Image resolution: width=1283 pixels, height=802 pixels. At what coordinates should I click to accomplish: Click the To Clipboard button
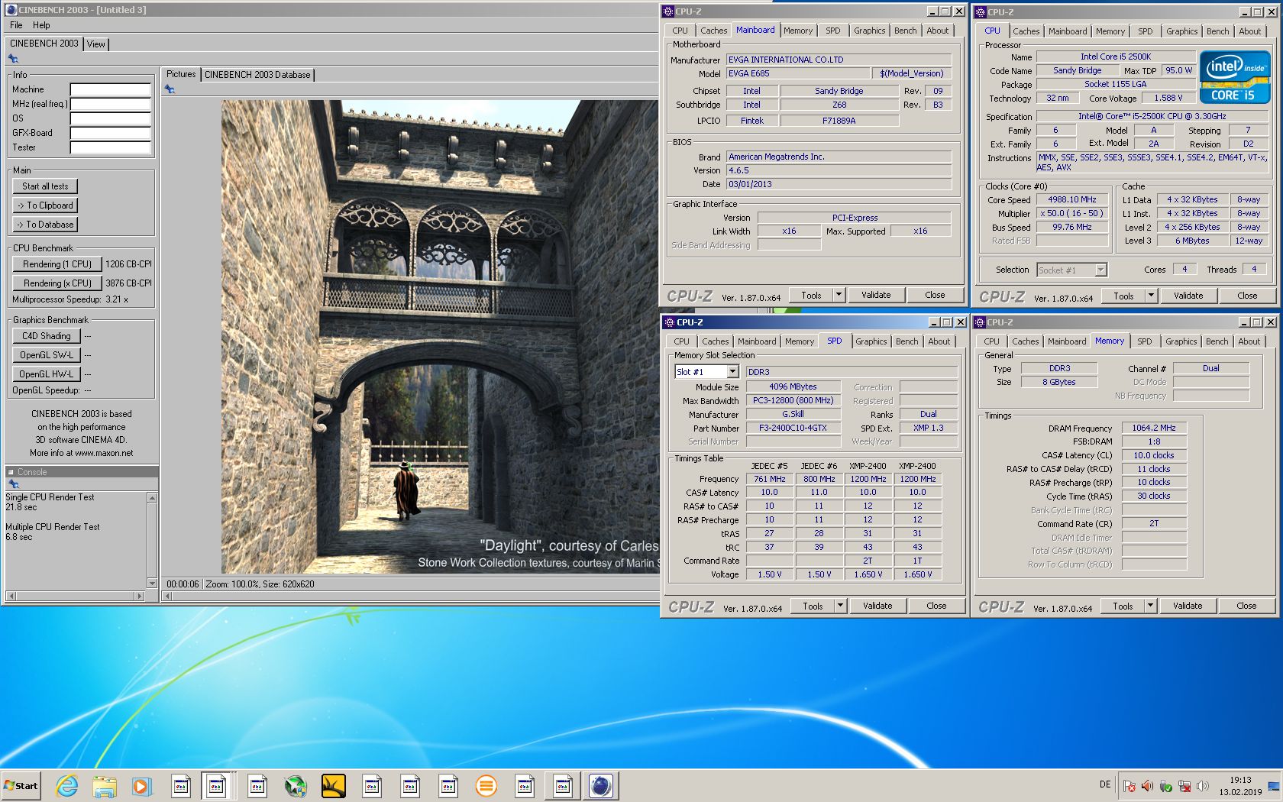click(45, 205)
